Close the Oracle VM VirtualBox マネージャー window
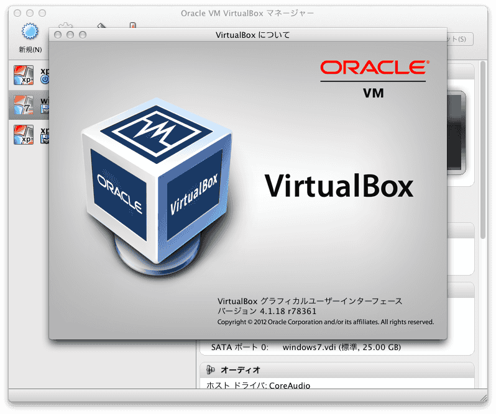The height and width of the screenshot is (414, 496). tap(17, 13)
